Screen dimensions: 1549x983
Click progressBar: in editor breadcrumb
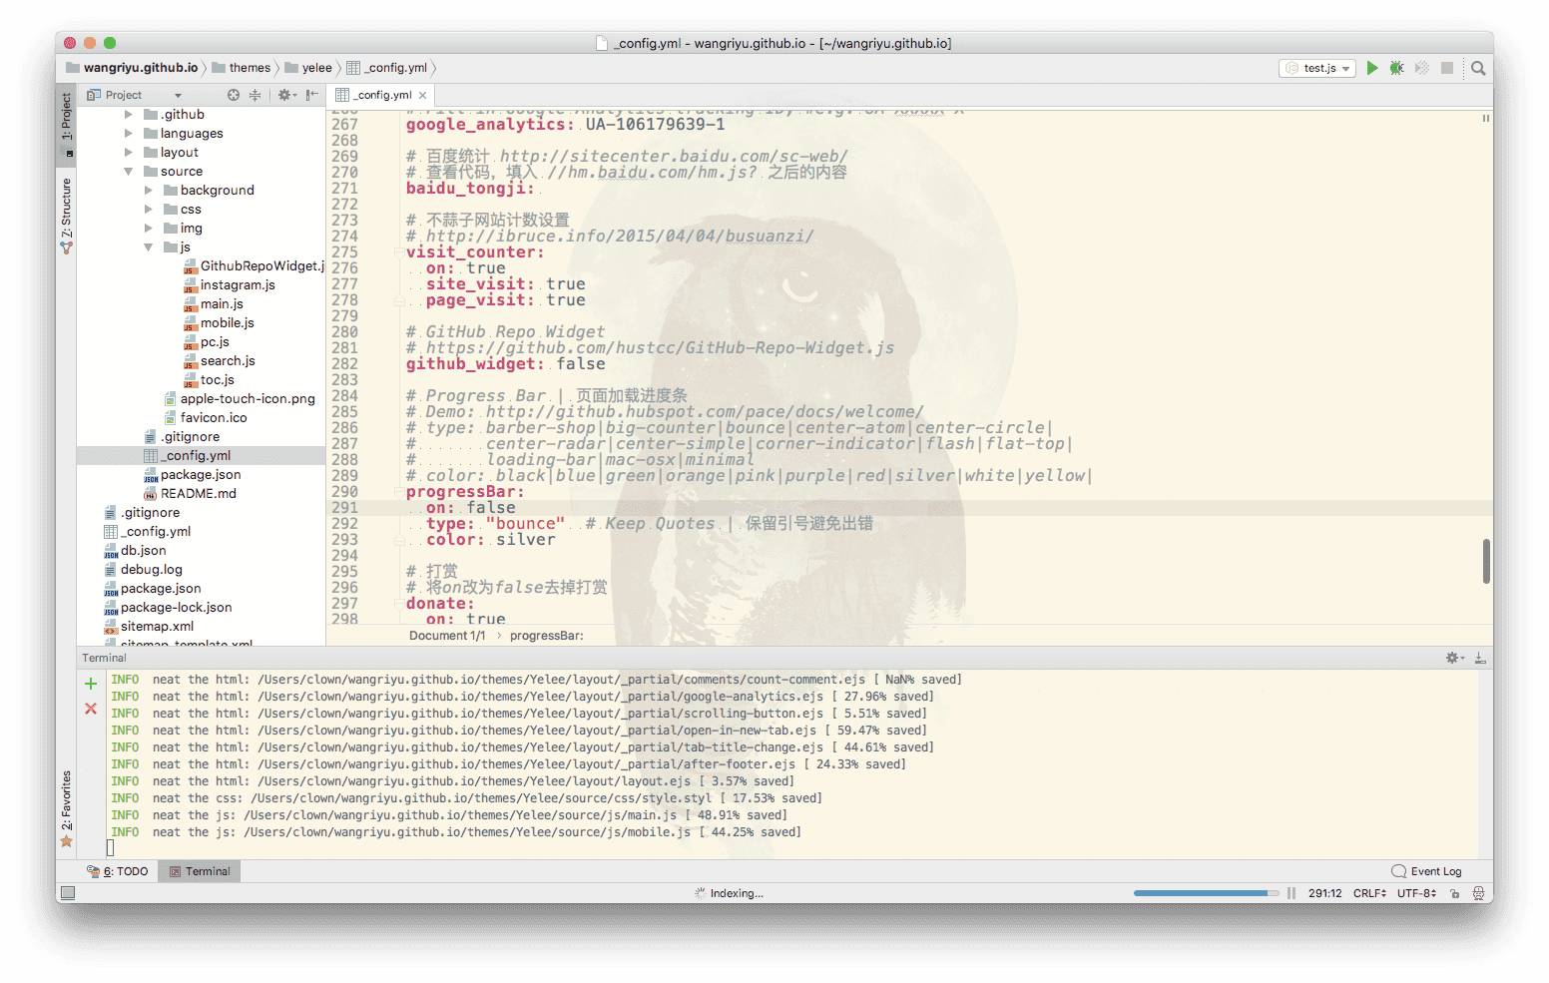pyautogui.click(x=547, y=636)
